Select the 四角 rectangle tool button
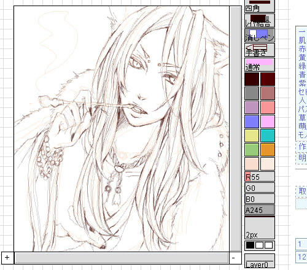Screen dimensions: 307x270 tap(260, 6)
